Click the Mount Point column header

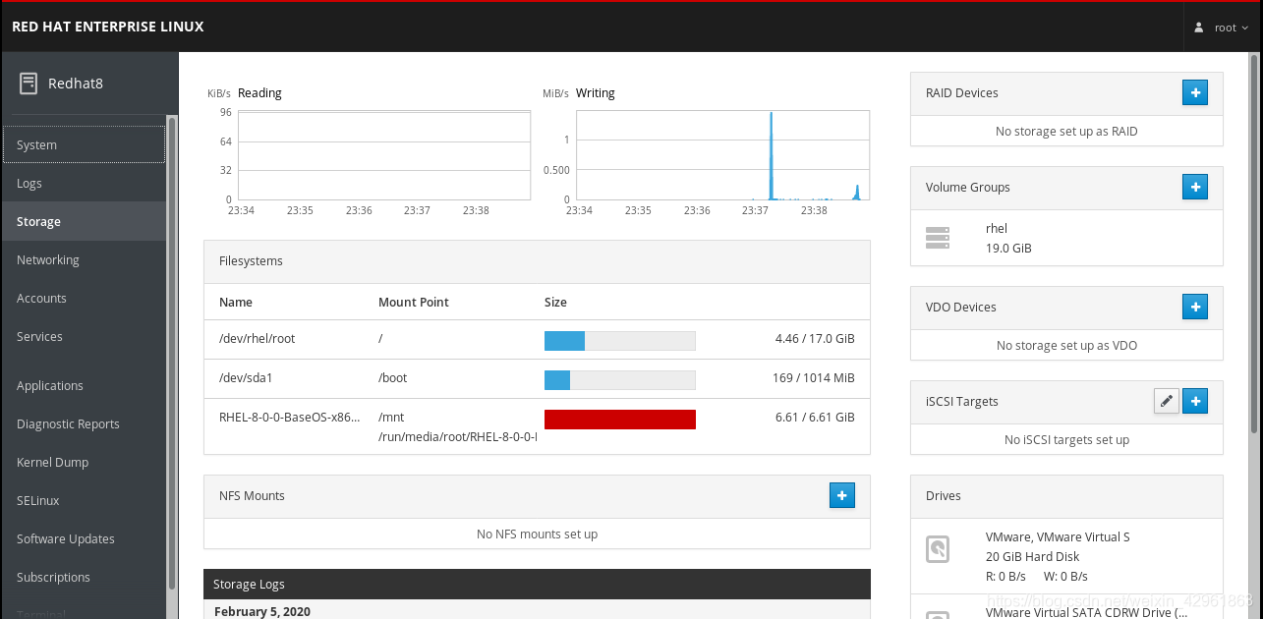pyautogui.click(x=414, y=303)
